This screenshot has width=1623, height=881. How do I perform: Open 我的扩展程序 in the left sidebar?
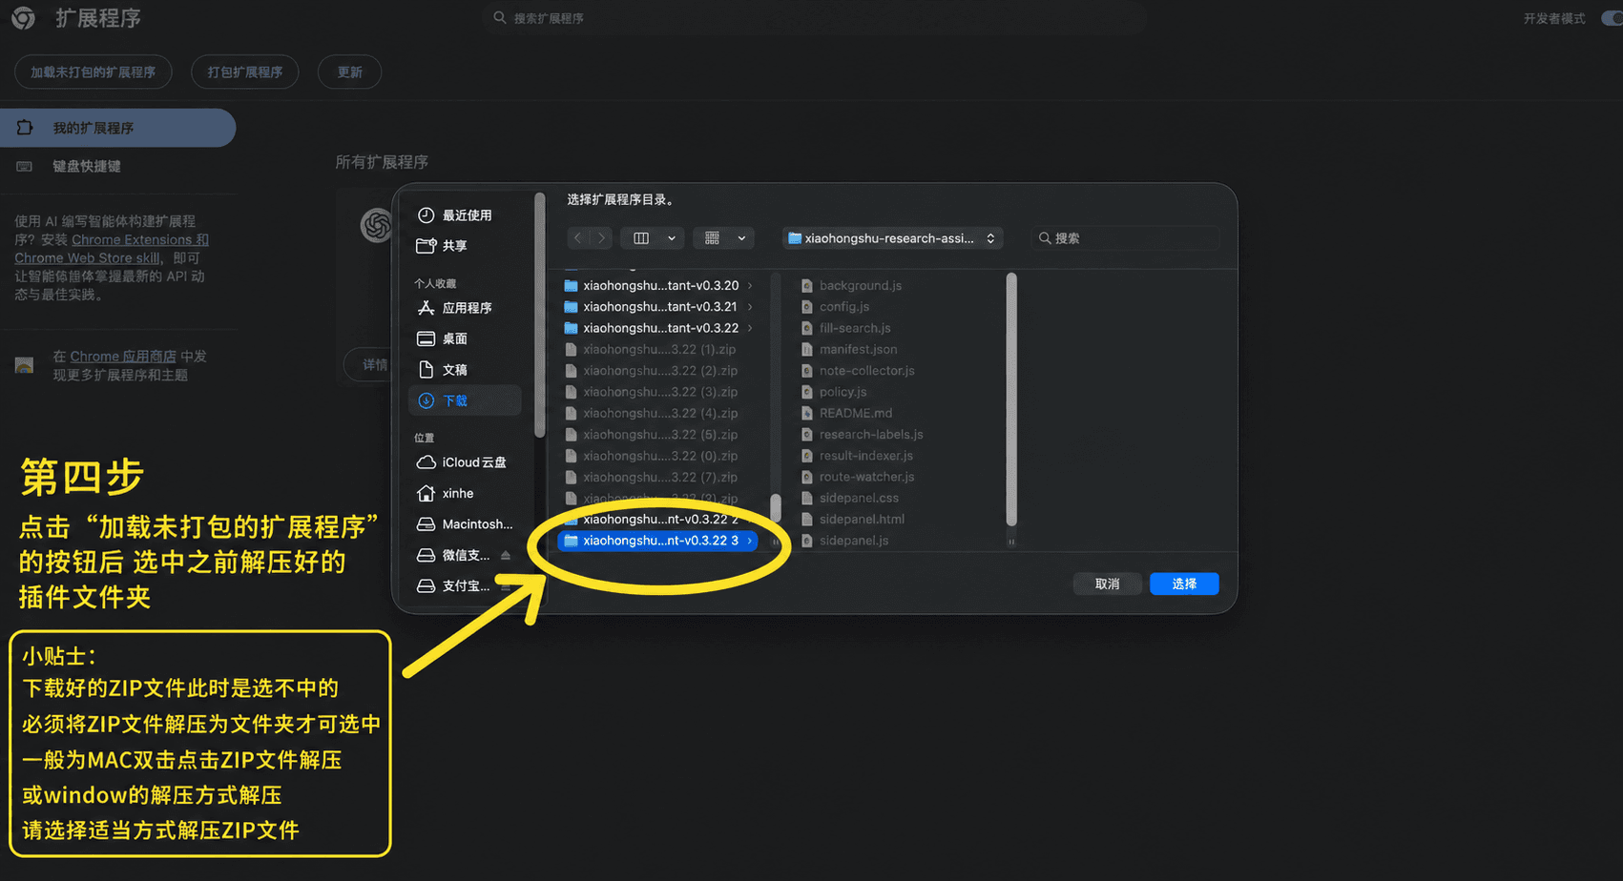coord(117,128)
